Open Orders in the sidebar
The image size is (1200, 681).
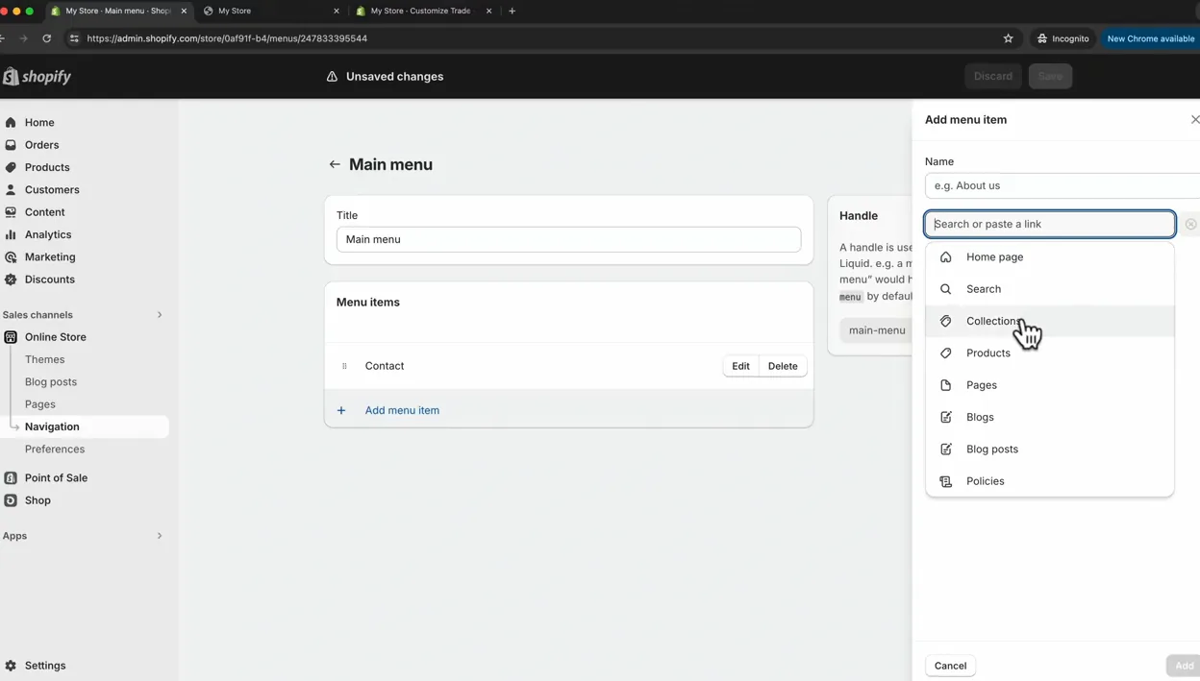click(41, 145)
